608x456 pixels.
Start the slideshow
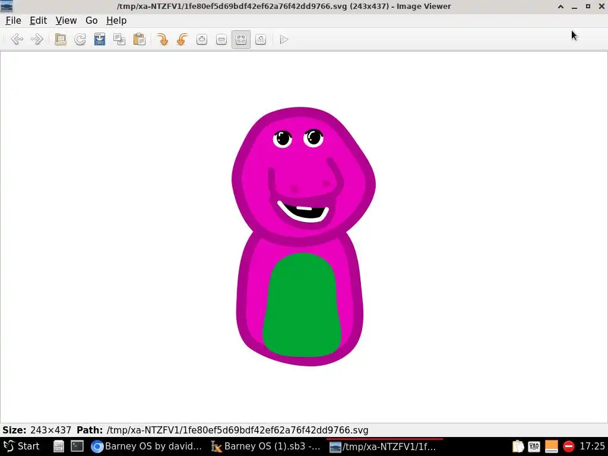(284, 39)
